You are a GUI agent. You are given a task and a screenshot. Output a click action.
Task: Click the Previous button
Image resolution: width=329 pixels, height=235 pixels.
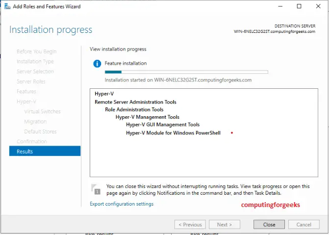pos(190,225)
